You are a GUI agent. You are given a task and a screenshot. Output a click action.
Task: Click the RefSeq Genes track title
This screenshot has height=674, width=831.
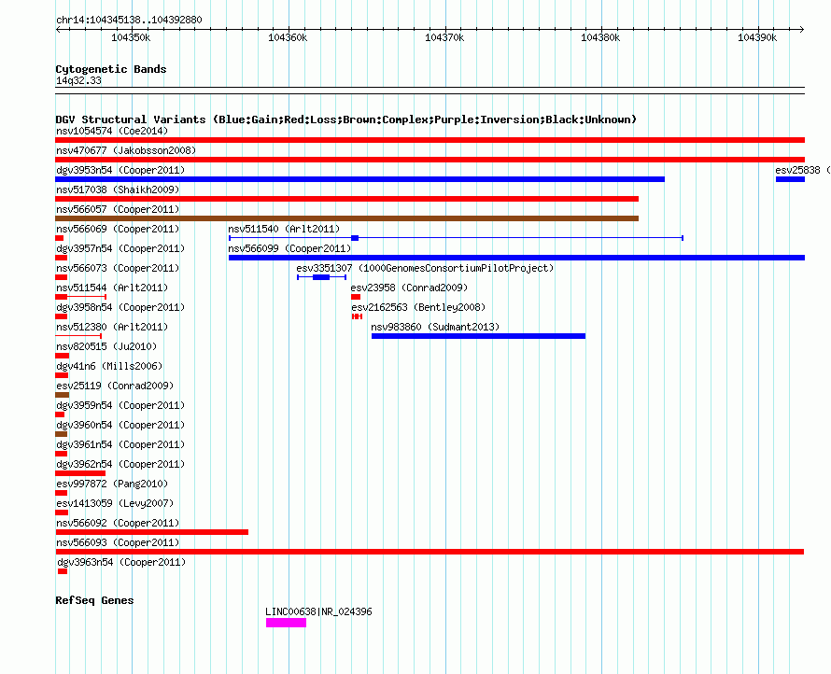(x=94, y=600)
